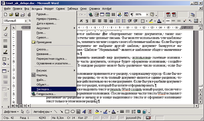This screenshot has height=121, width=204.
Task: Open the Автофигуры dropdown
Action: tap(43, 112)
